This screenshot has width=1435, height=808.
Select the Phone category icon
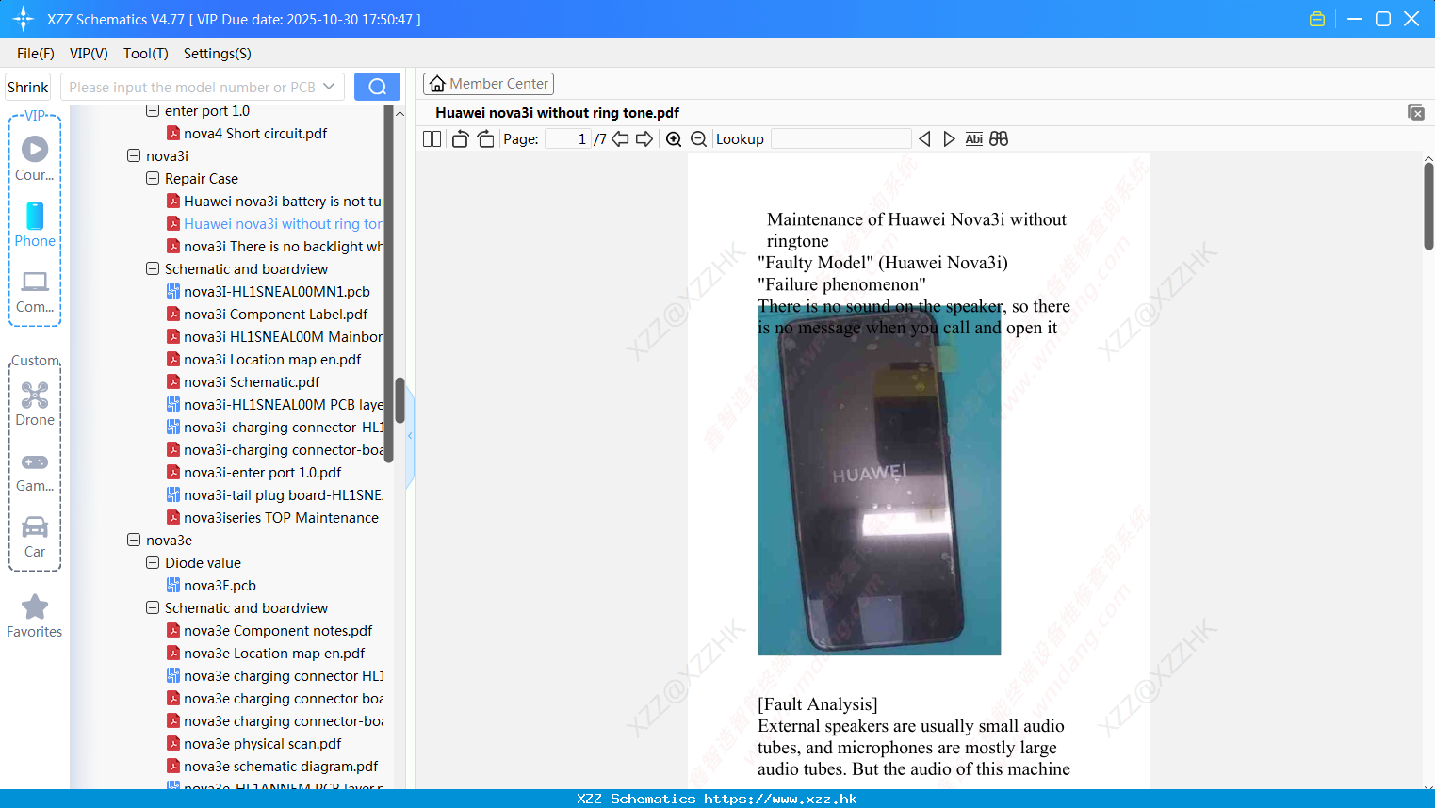[x=35, y=224]
